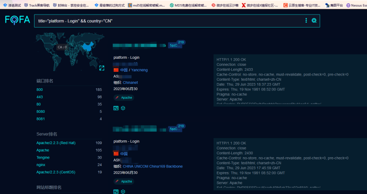Open the Chinanet organization link
The height and width of the screenshot is (194, 367).
131,83
